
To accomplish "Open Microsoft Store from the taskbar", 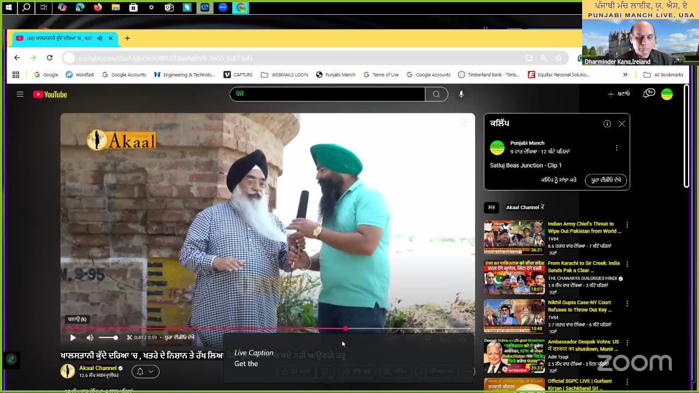I will [133, 8].
